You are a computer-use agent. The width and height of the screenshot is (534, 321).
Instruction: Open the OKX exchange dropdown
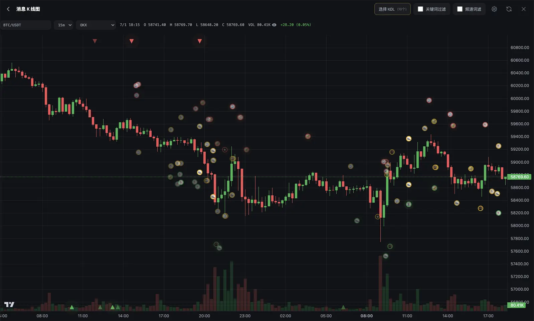[x=96, y=25]
